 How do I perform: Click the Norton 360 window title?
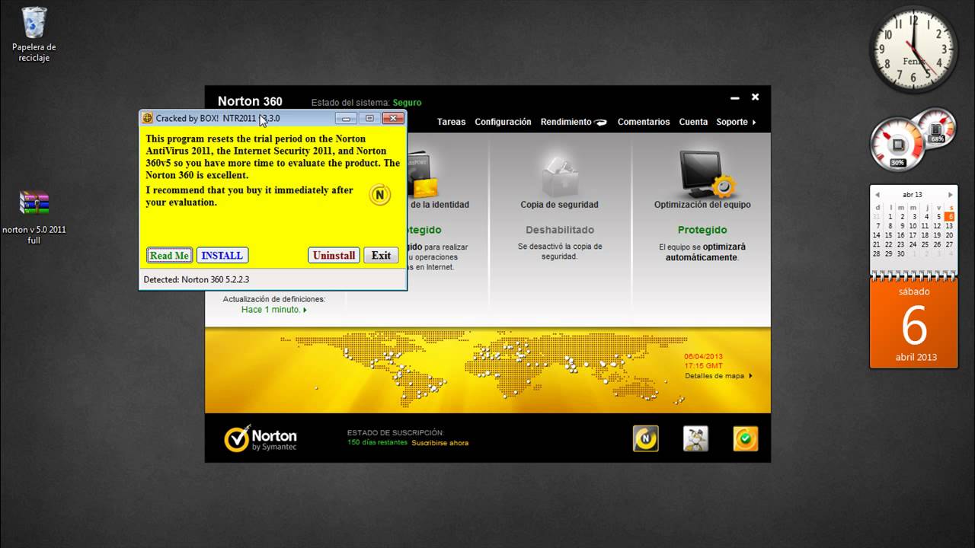tap(250, 101)
